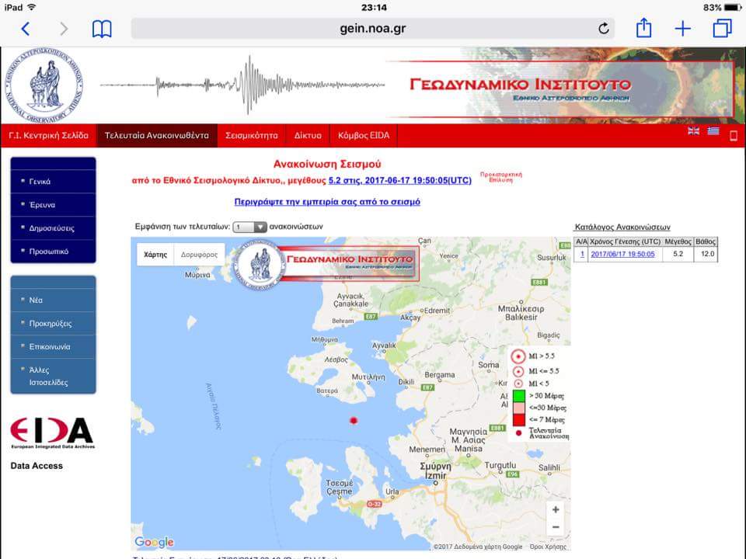746x559 pixels.
Task: Open Επικοινωνία in the sidebar
Action: (54, 346)
